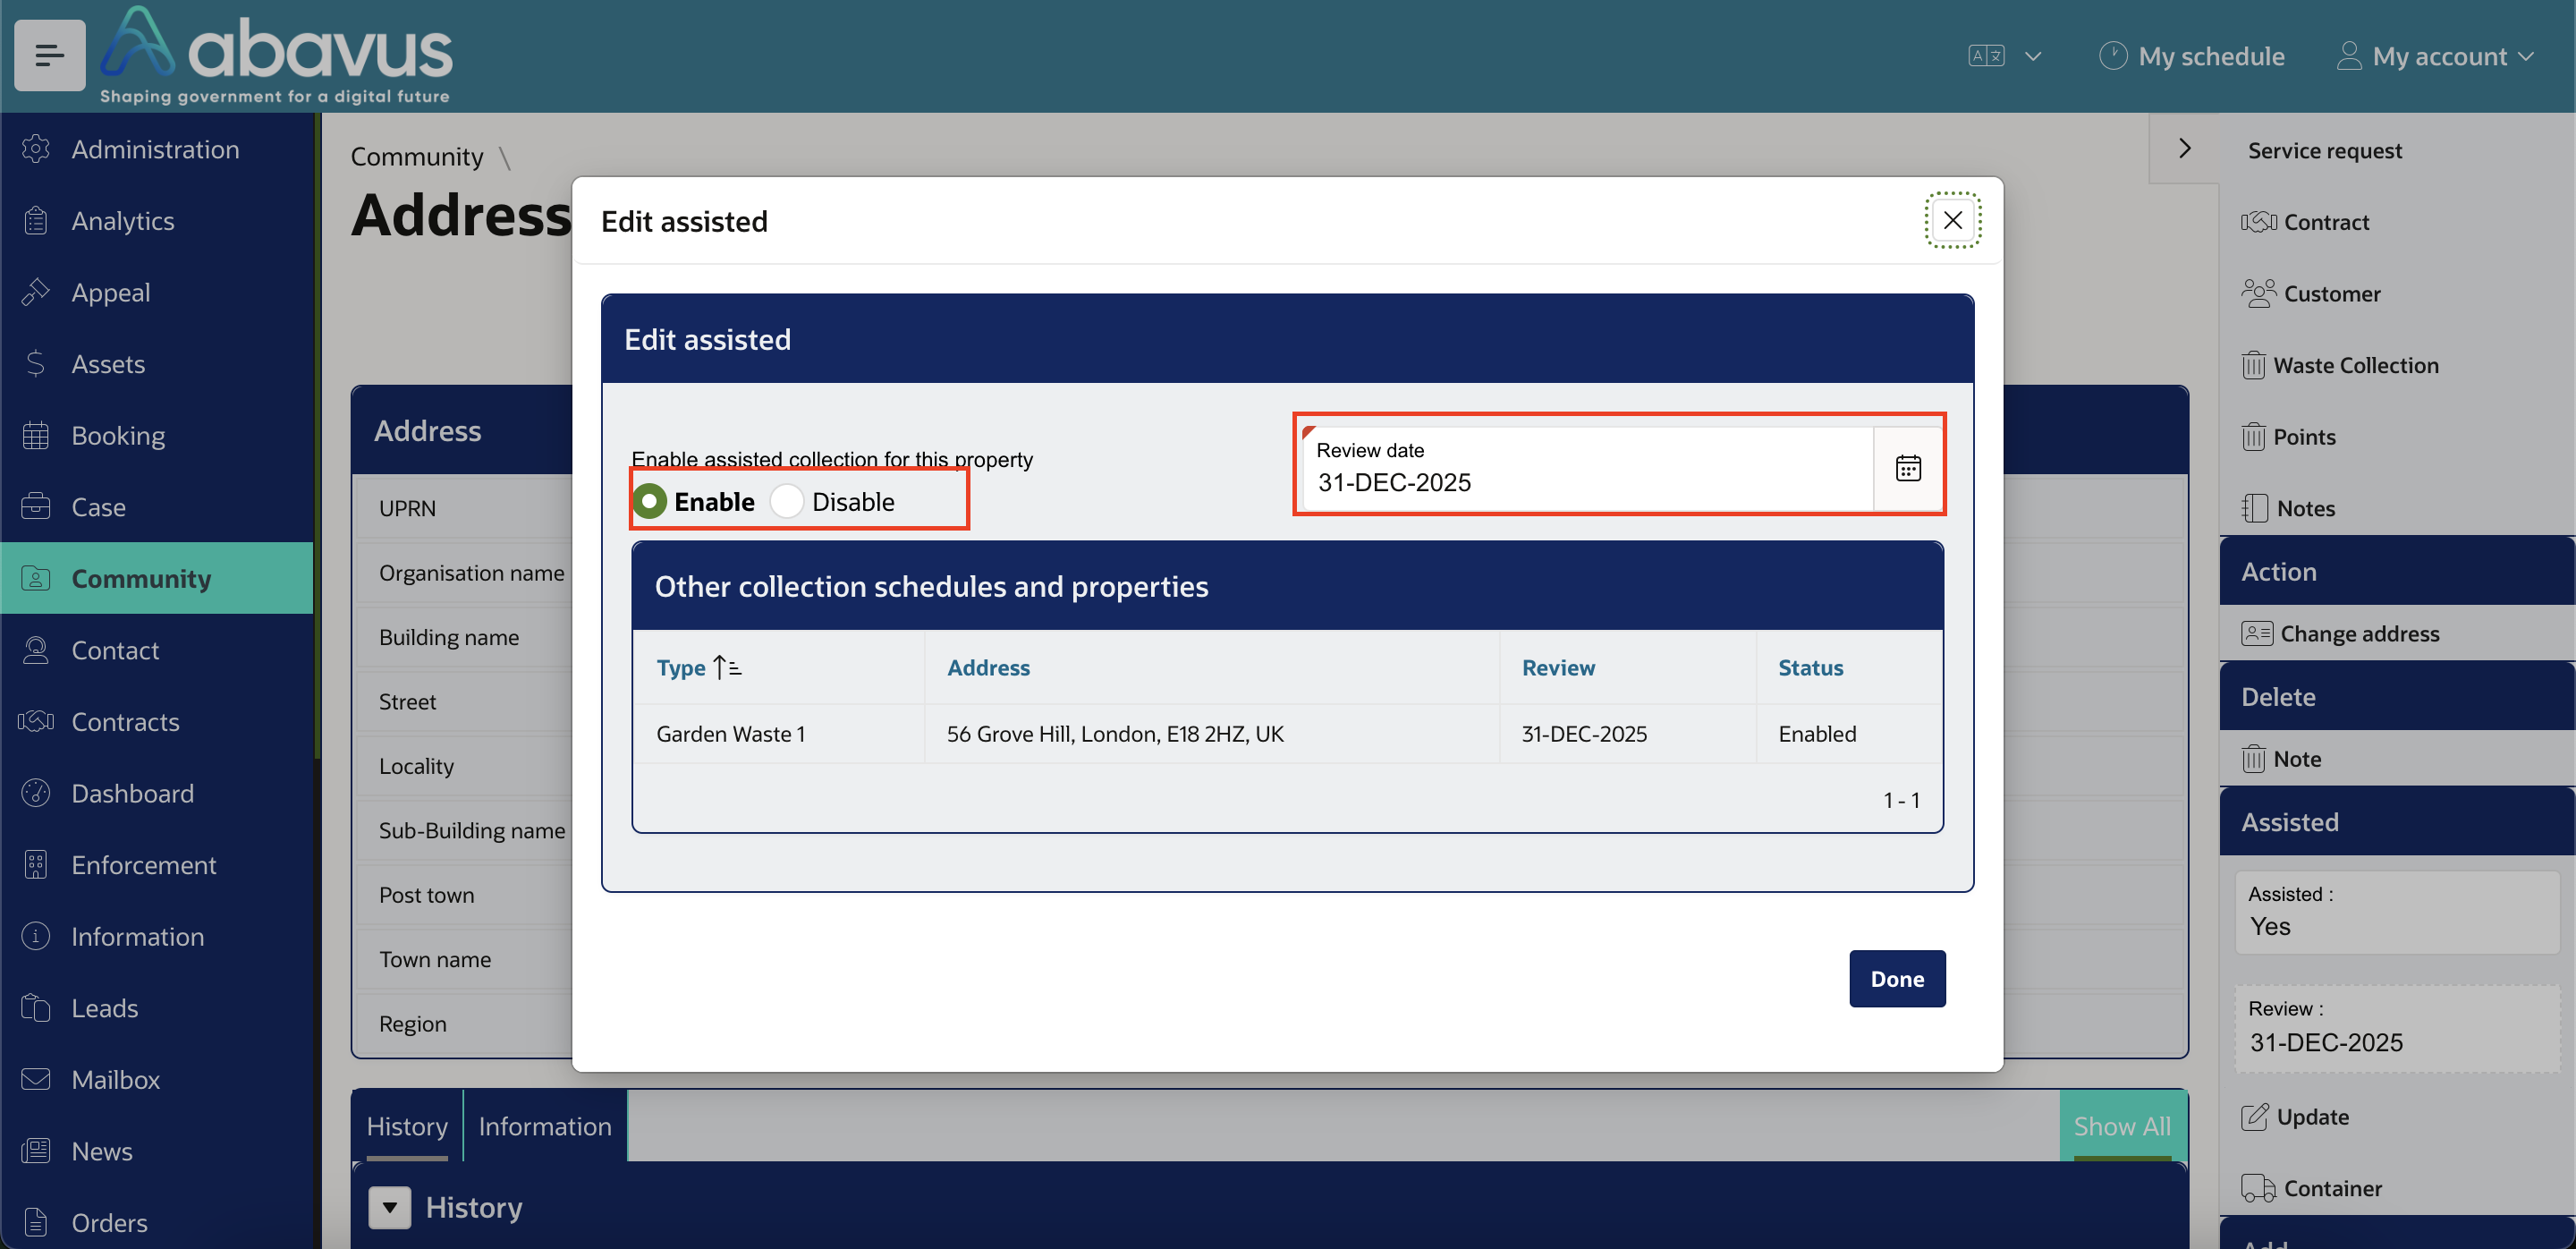Click the Contracts handshake icon in sidebar
Image resolution: width=2576 pixels, height=1249 pixels.
(x=36, y=721)
